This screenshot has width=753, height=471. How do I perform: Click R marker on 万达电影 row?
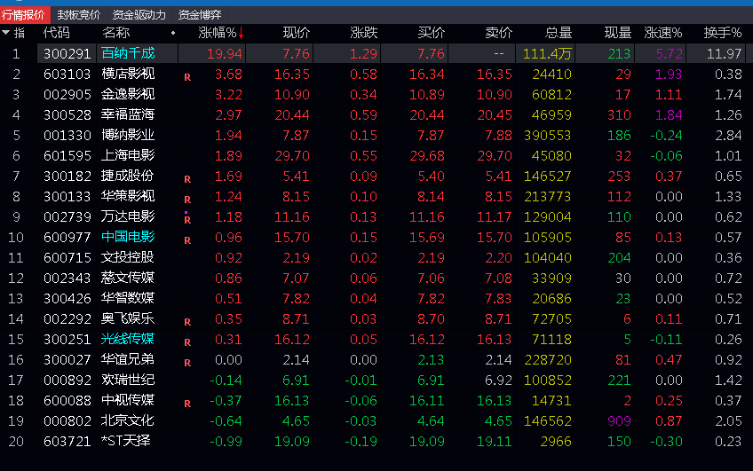pos(187,220)
